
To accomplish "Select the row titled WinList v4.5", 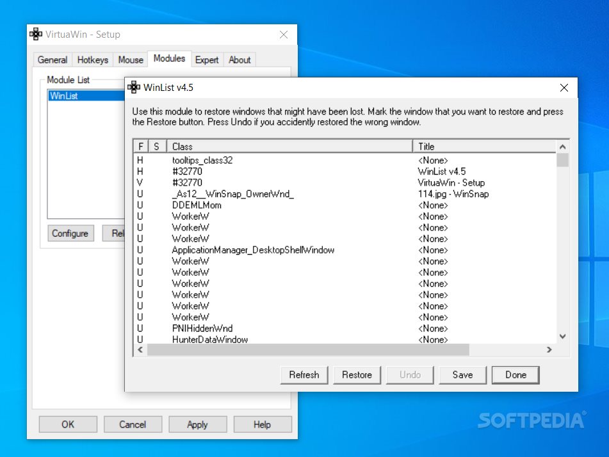I will [x=345, y=172].
